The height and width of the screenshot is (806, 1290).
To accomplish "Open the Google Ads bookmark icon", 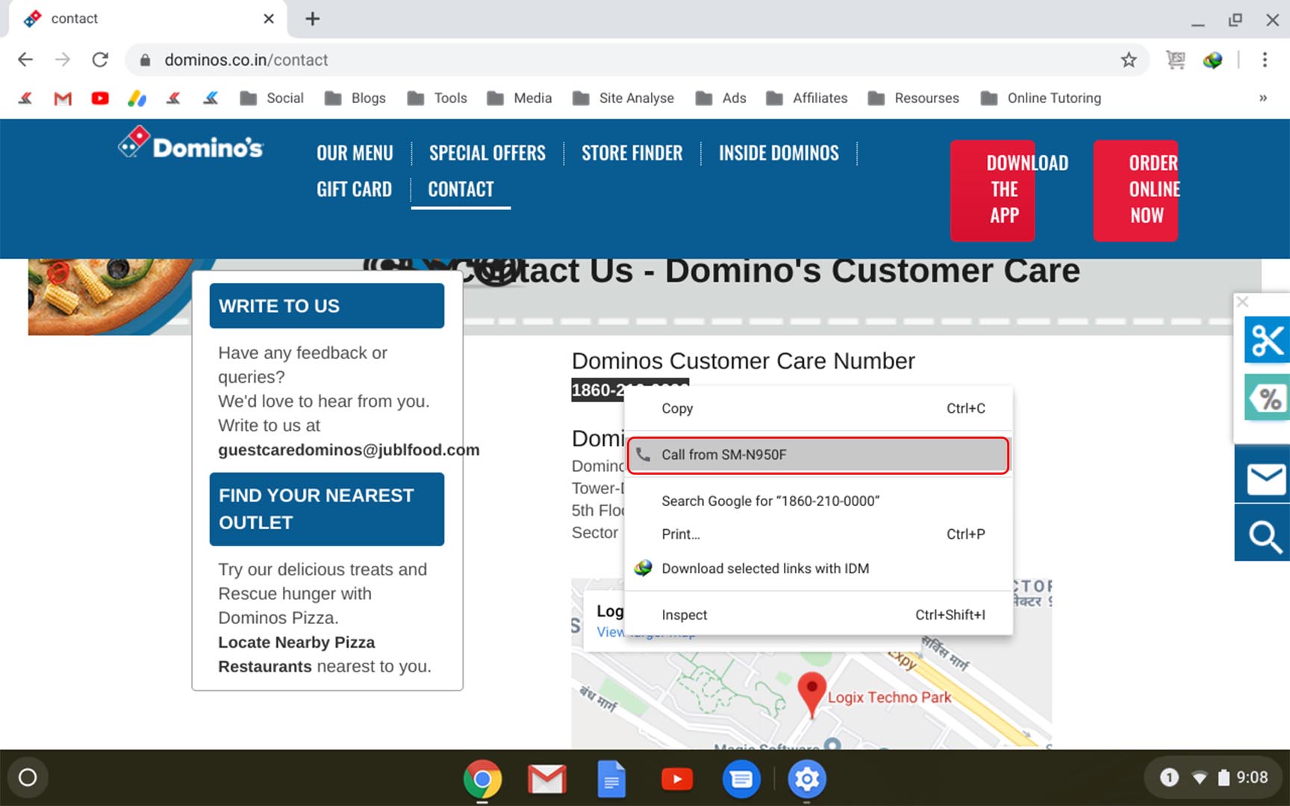I will point(137,98).
